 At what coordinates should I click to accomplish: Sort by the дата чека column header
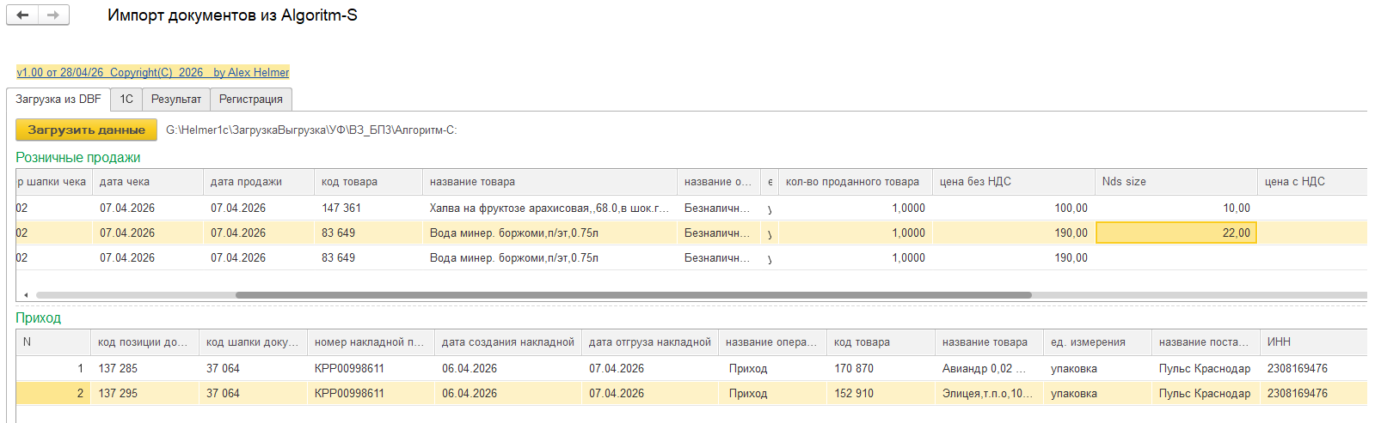[x=125, y=182]
